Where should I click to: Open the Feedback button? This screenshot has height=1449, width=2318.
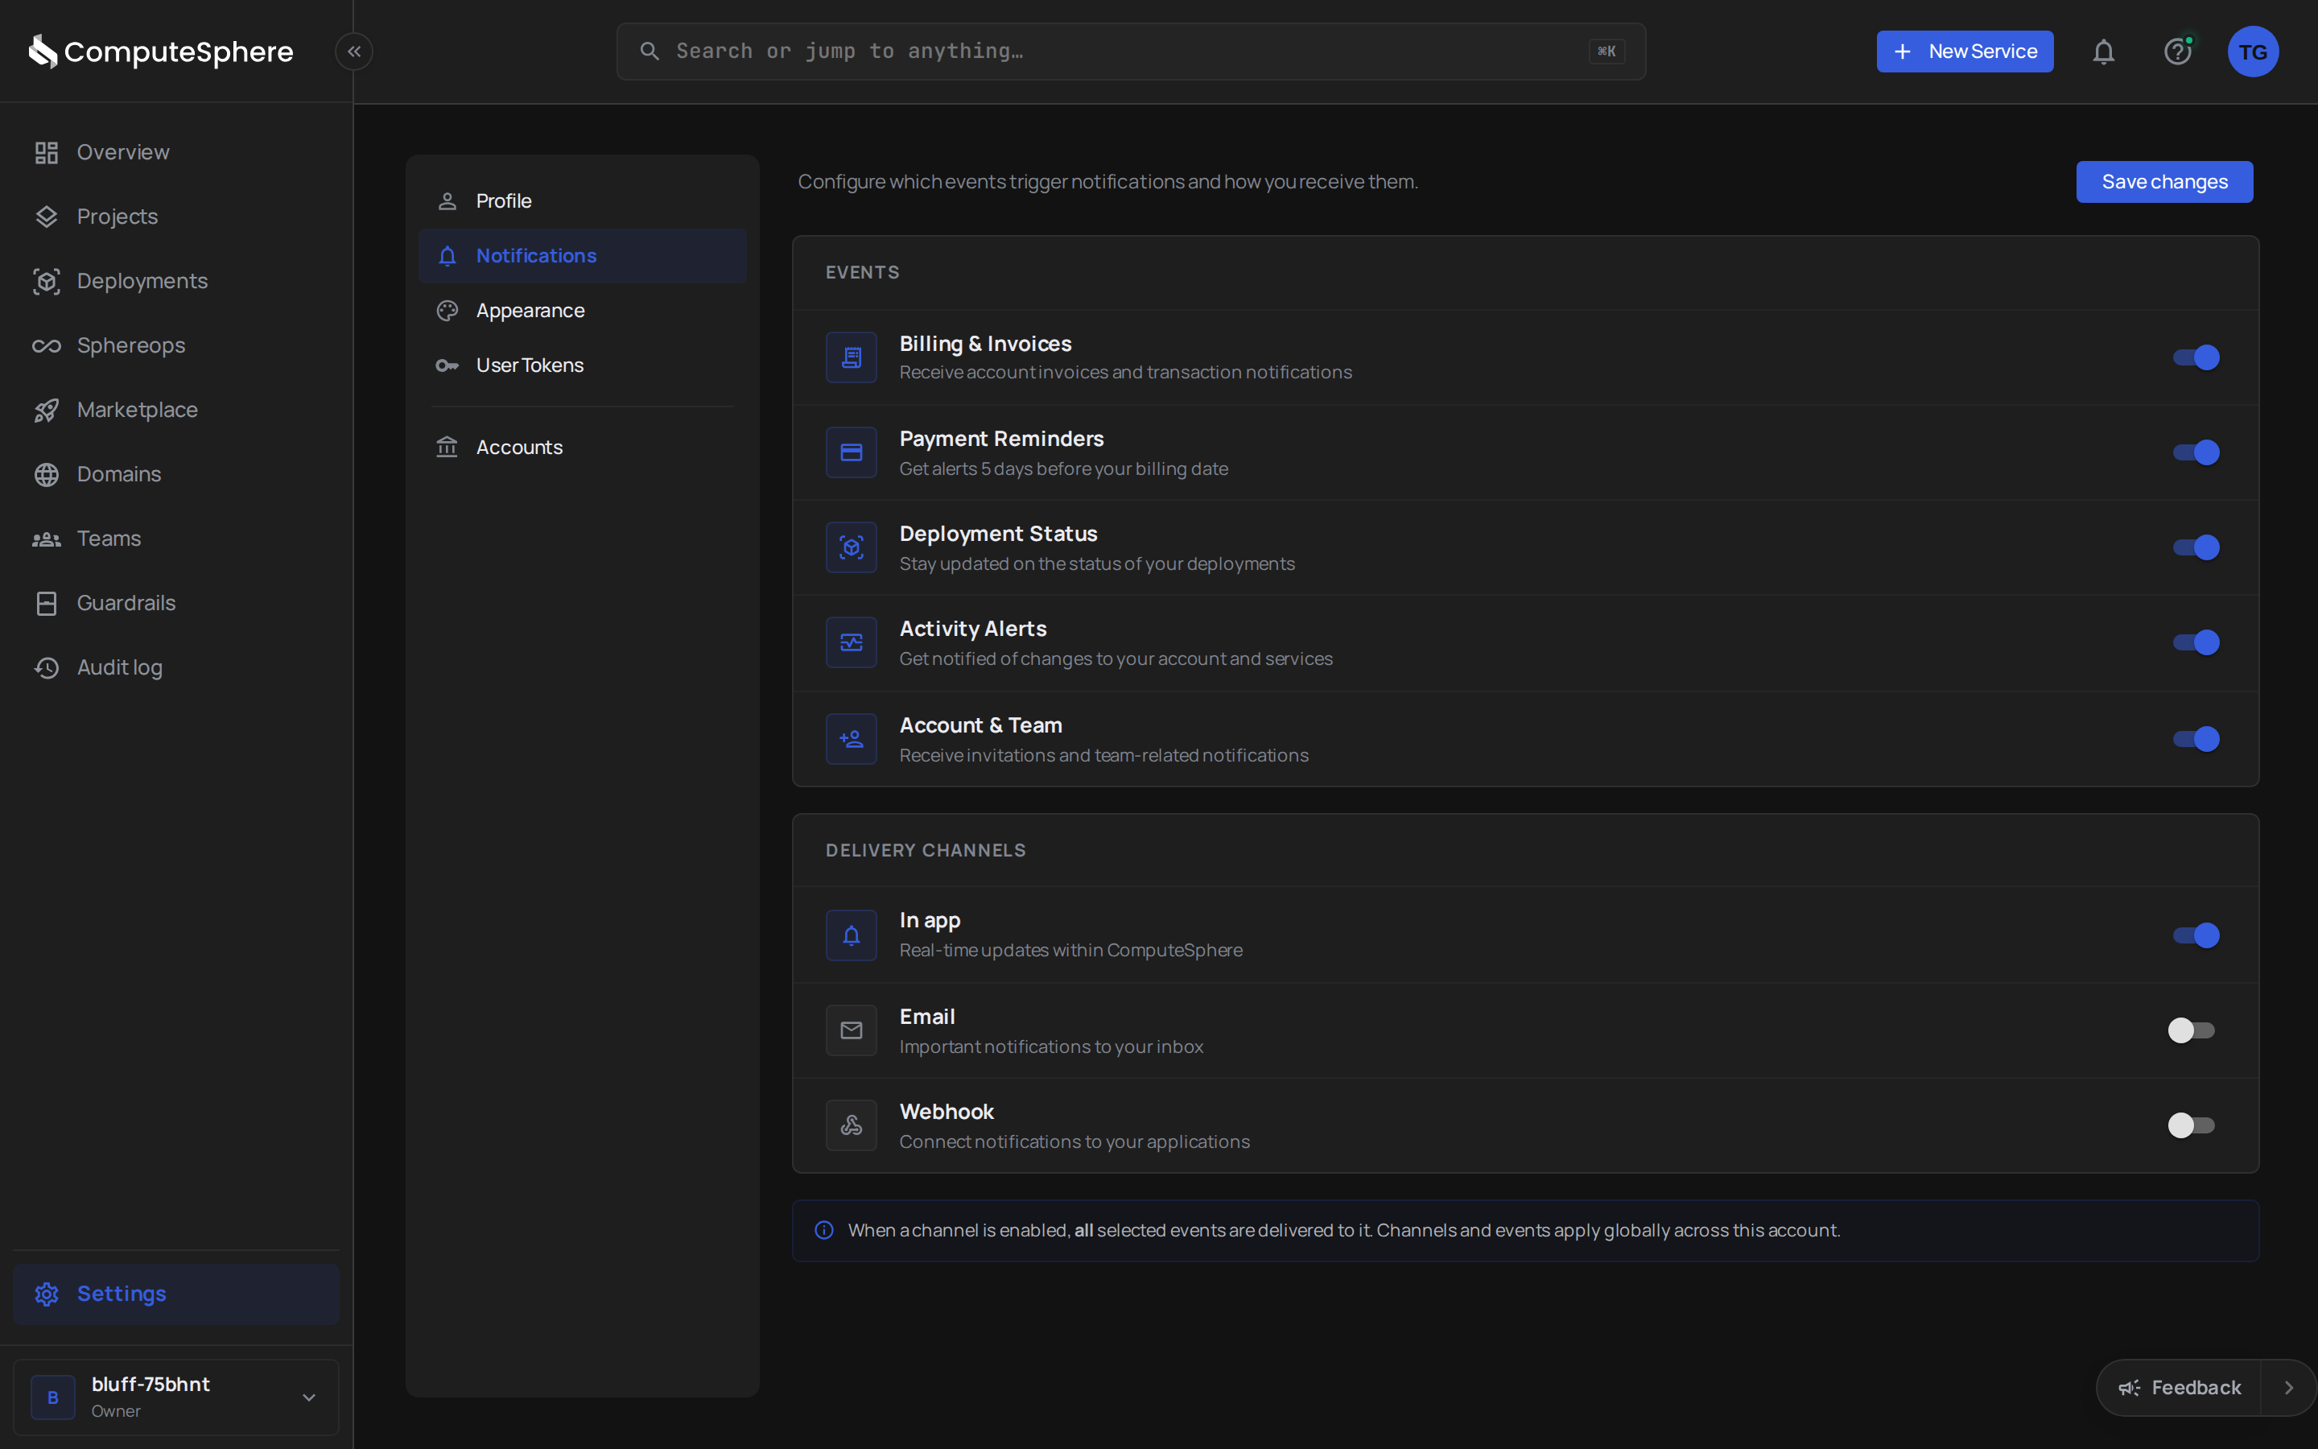click(2179, 1388)
